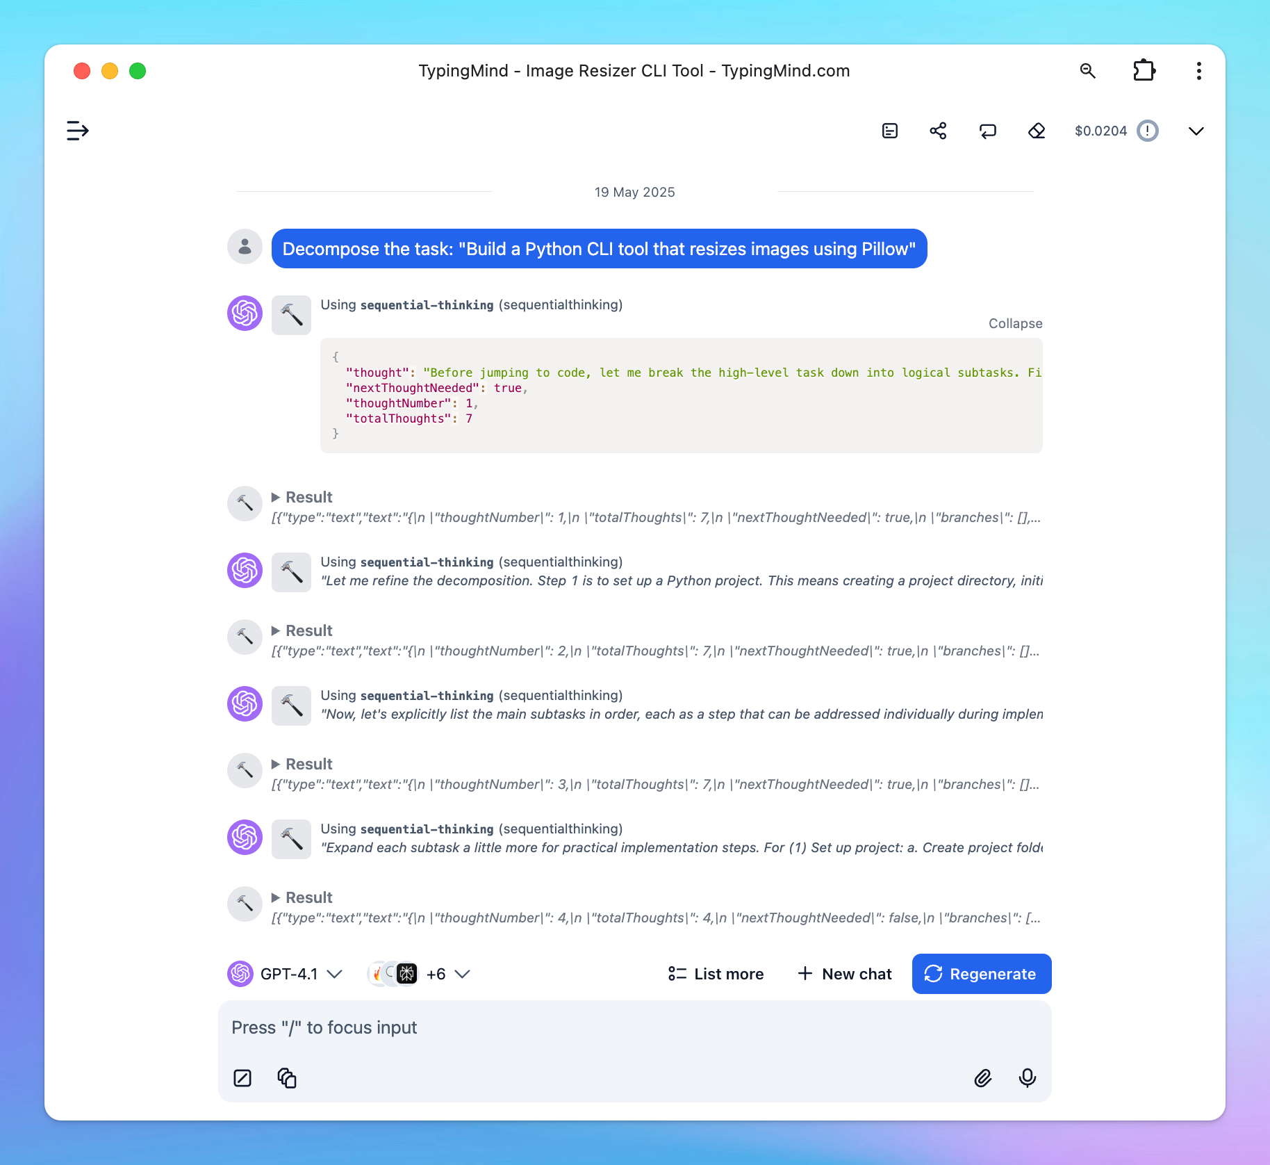Expand the Result for thoughtNumber 4
This screenshot has width=1270, height=1165.
[x=302, y=898]
